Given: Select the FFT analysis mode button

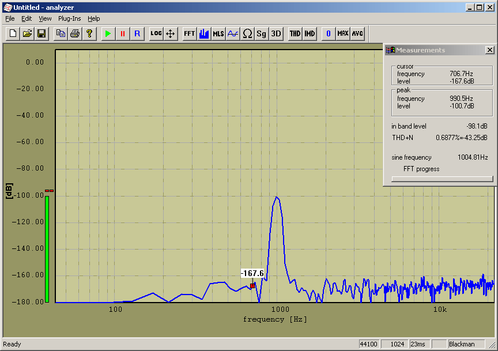Looking at the screenshot, I should [x=190, y=33].
